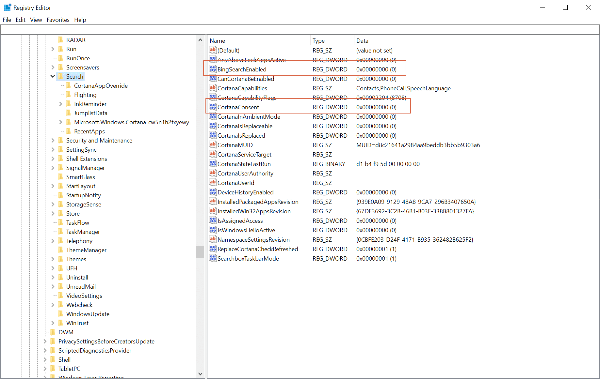Click tree scrollbar up arrow
The width and height of the screenshot is (600, 379).
[200, 40]
